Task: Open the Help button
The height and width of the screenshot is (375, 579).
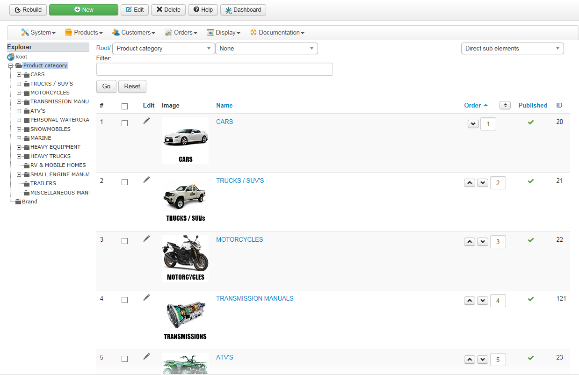Action: [203, 10]
